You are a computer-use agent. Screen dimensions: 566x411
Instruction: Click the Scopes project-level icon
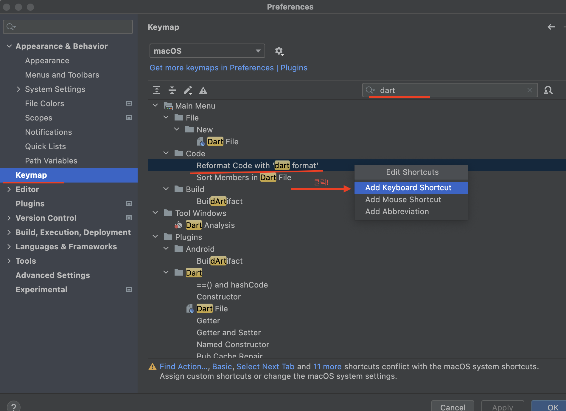coord(129,118)
